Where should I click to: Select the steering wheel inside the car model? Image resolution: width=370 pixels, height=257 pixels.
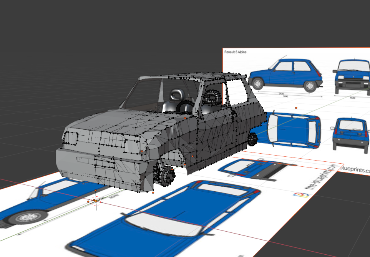click(x=185, y=107)
